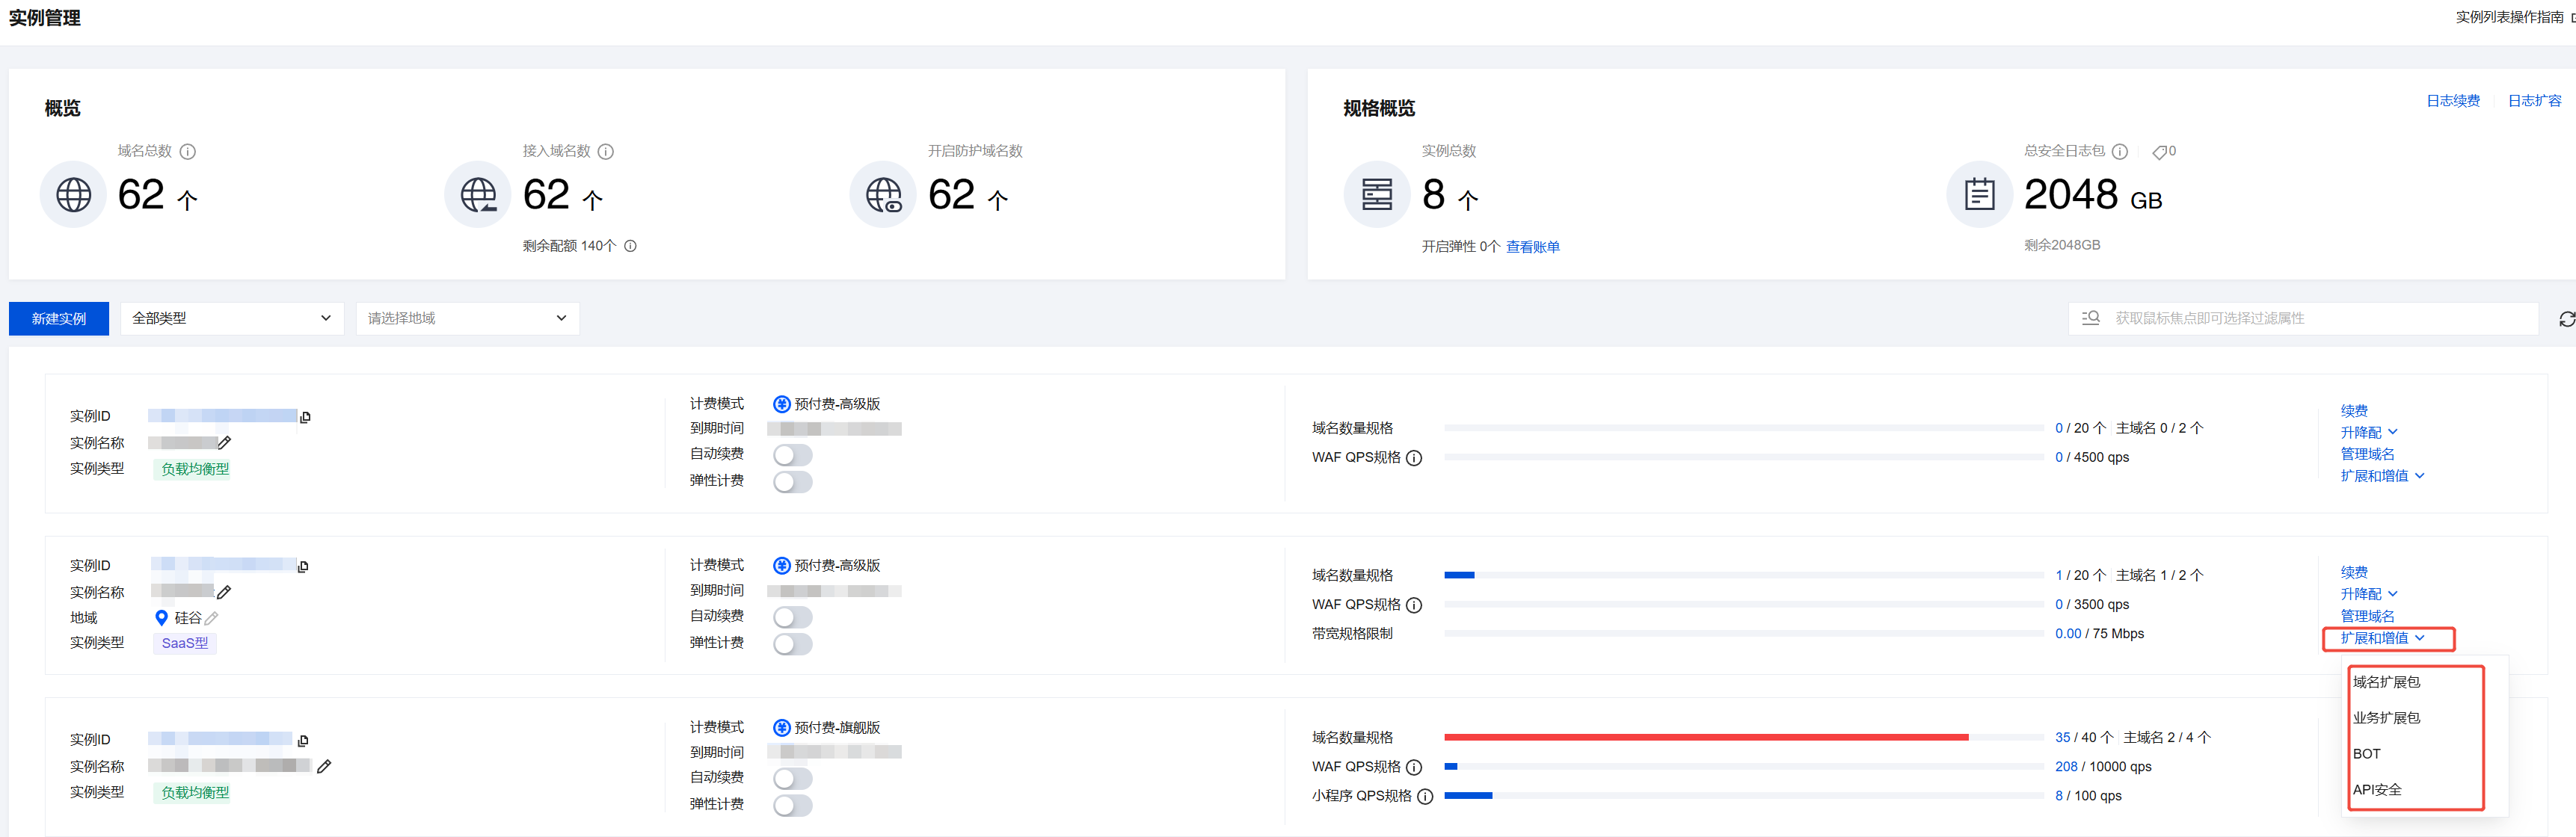Screen dimensions: 2576x837
Task: Open 查看账单 link
Action: tap(1532, 247)
